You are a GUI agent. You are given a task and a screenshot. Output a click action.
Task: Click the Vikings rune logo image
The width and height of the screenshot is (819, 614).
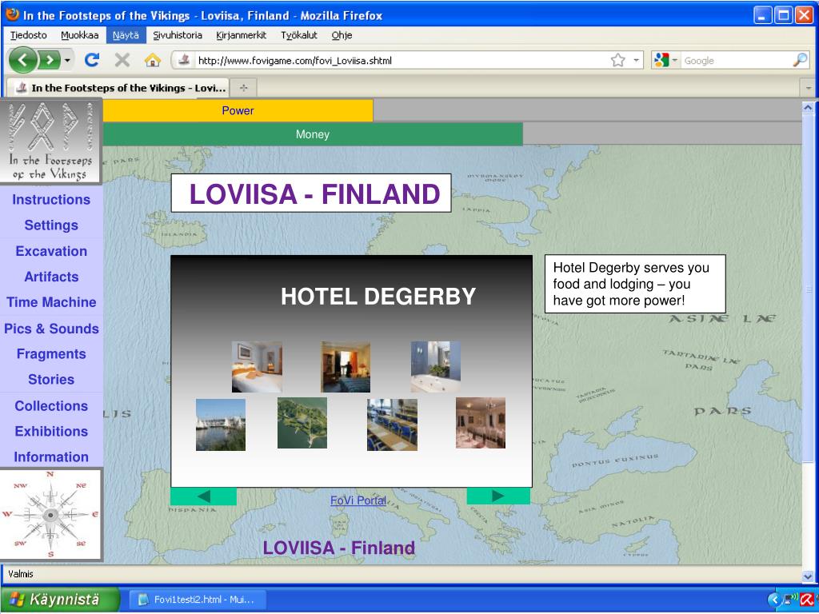tap(50, 141)
